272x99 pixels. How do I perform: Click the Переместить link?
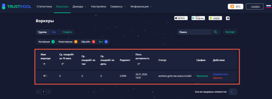(220, 74)
